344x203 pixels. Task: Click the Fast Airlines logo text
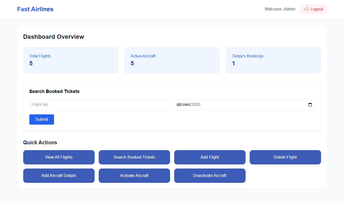pos(35,9)
